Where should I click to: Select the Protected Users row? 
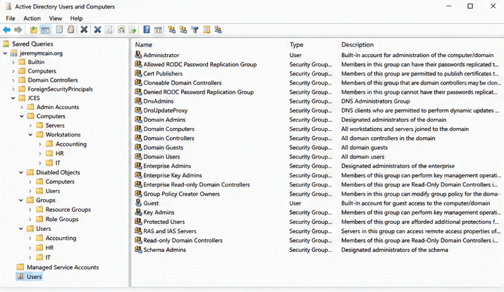(x=316, y=222)
